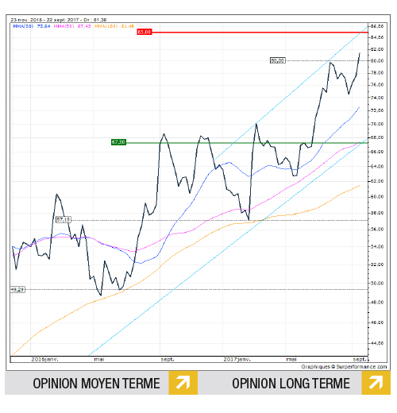Screen dimensions: 397x413
Task: Click the long-term opinion upward arrow icon
Action: tap(376, 383)
